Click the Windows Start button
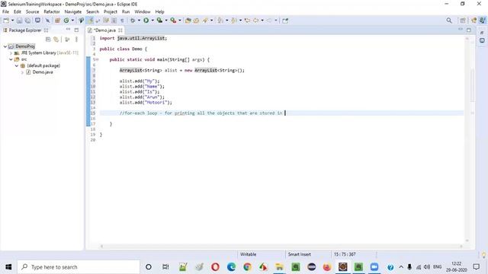The height and width of the screenshot is (274, 488). (8, 267)
